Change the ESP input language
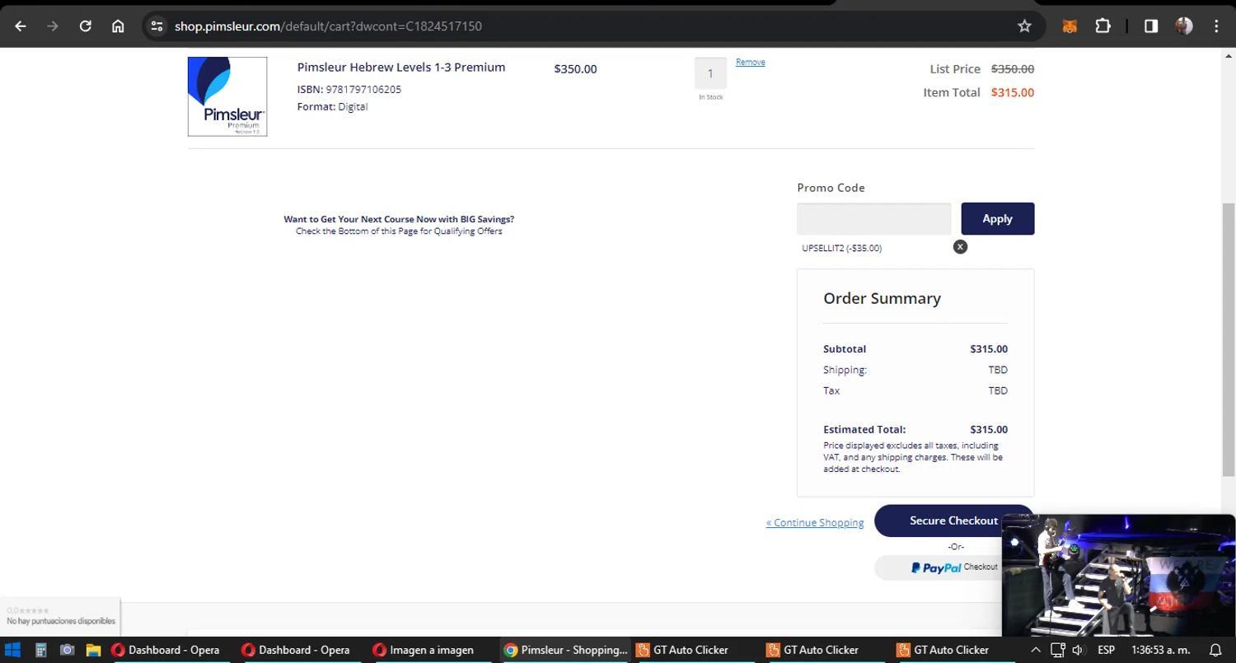This screenshot has height=663, width=1236. tap(1106, 650)
